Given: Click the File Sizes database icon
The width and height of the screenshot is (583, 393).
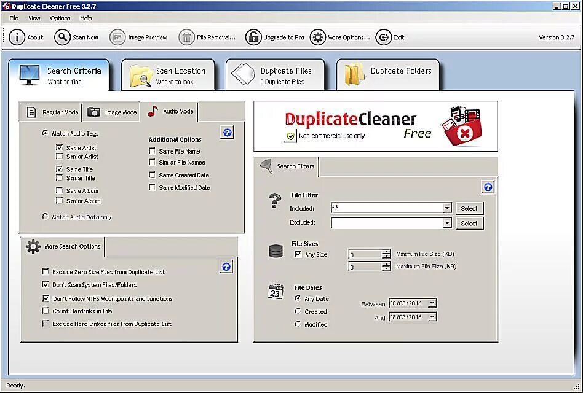Looking at the screenshot, I should click(276, 251).
